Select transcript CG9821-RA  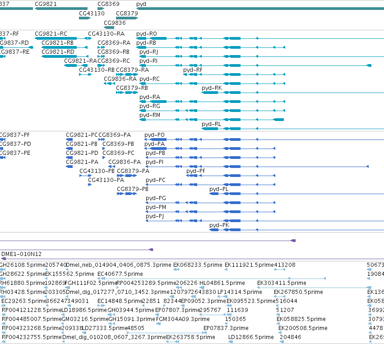pyautogui.click(x=81, y=61)
